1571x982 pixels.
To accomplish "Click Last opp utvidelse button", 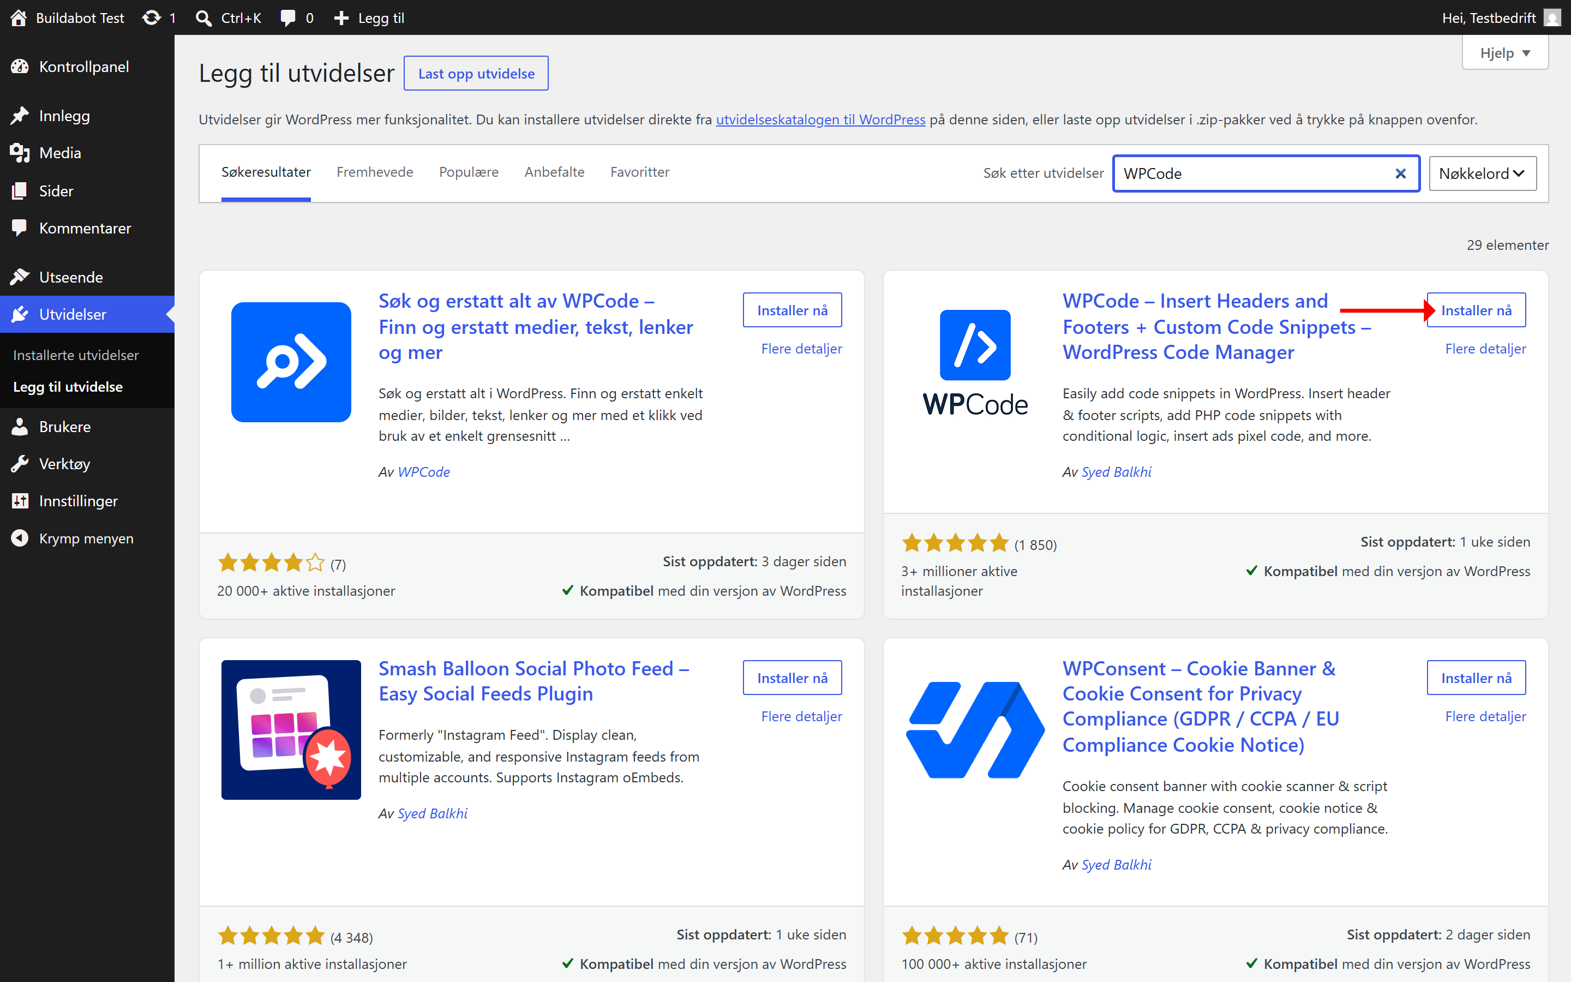I will [476, 74].
